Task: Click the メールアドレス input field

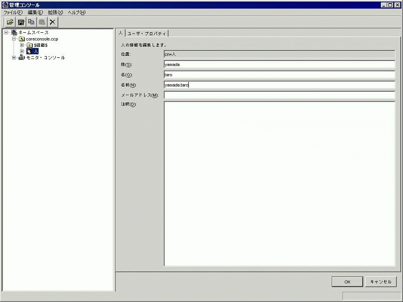Action: (x=279, y=95)
